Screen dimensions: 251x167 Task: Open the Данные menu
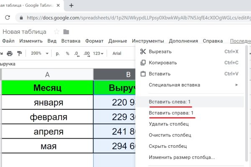[118, 41]
